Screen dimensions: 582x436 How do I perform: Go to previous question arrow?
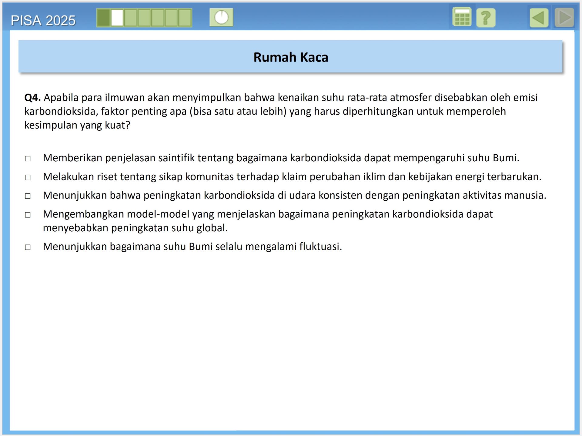[x=539, y=18]
